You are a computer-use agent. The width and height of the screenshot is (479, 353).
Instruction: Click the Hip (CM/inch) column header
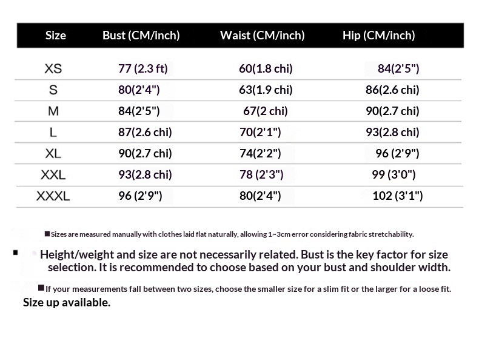(x=378, y=35)
